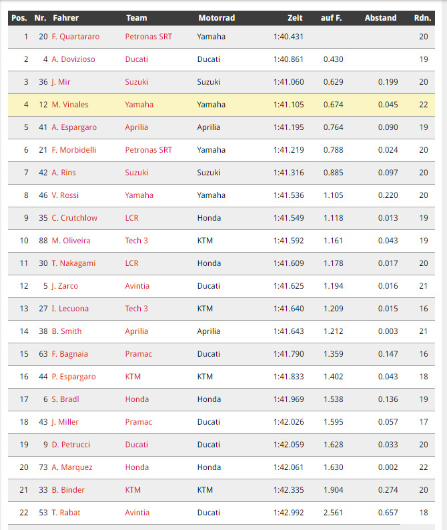Click the Zeit column header
This screenshot has width=447, height=530.
point(295,18)
